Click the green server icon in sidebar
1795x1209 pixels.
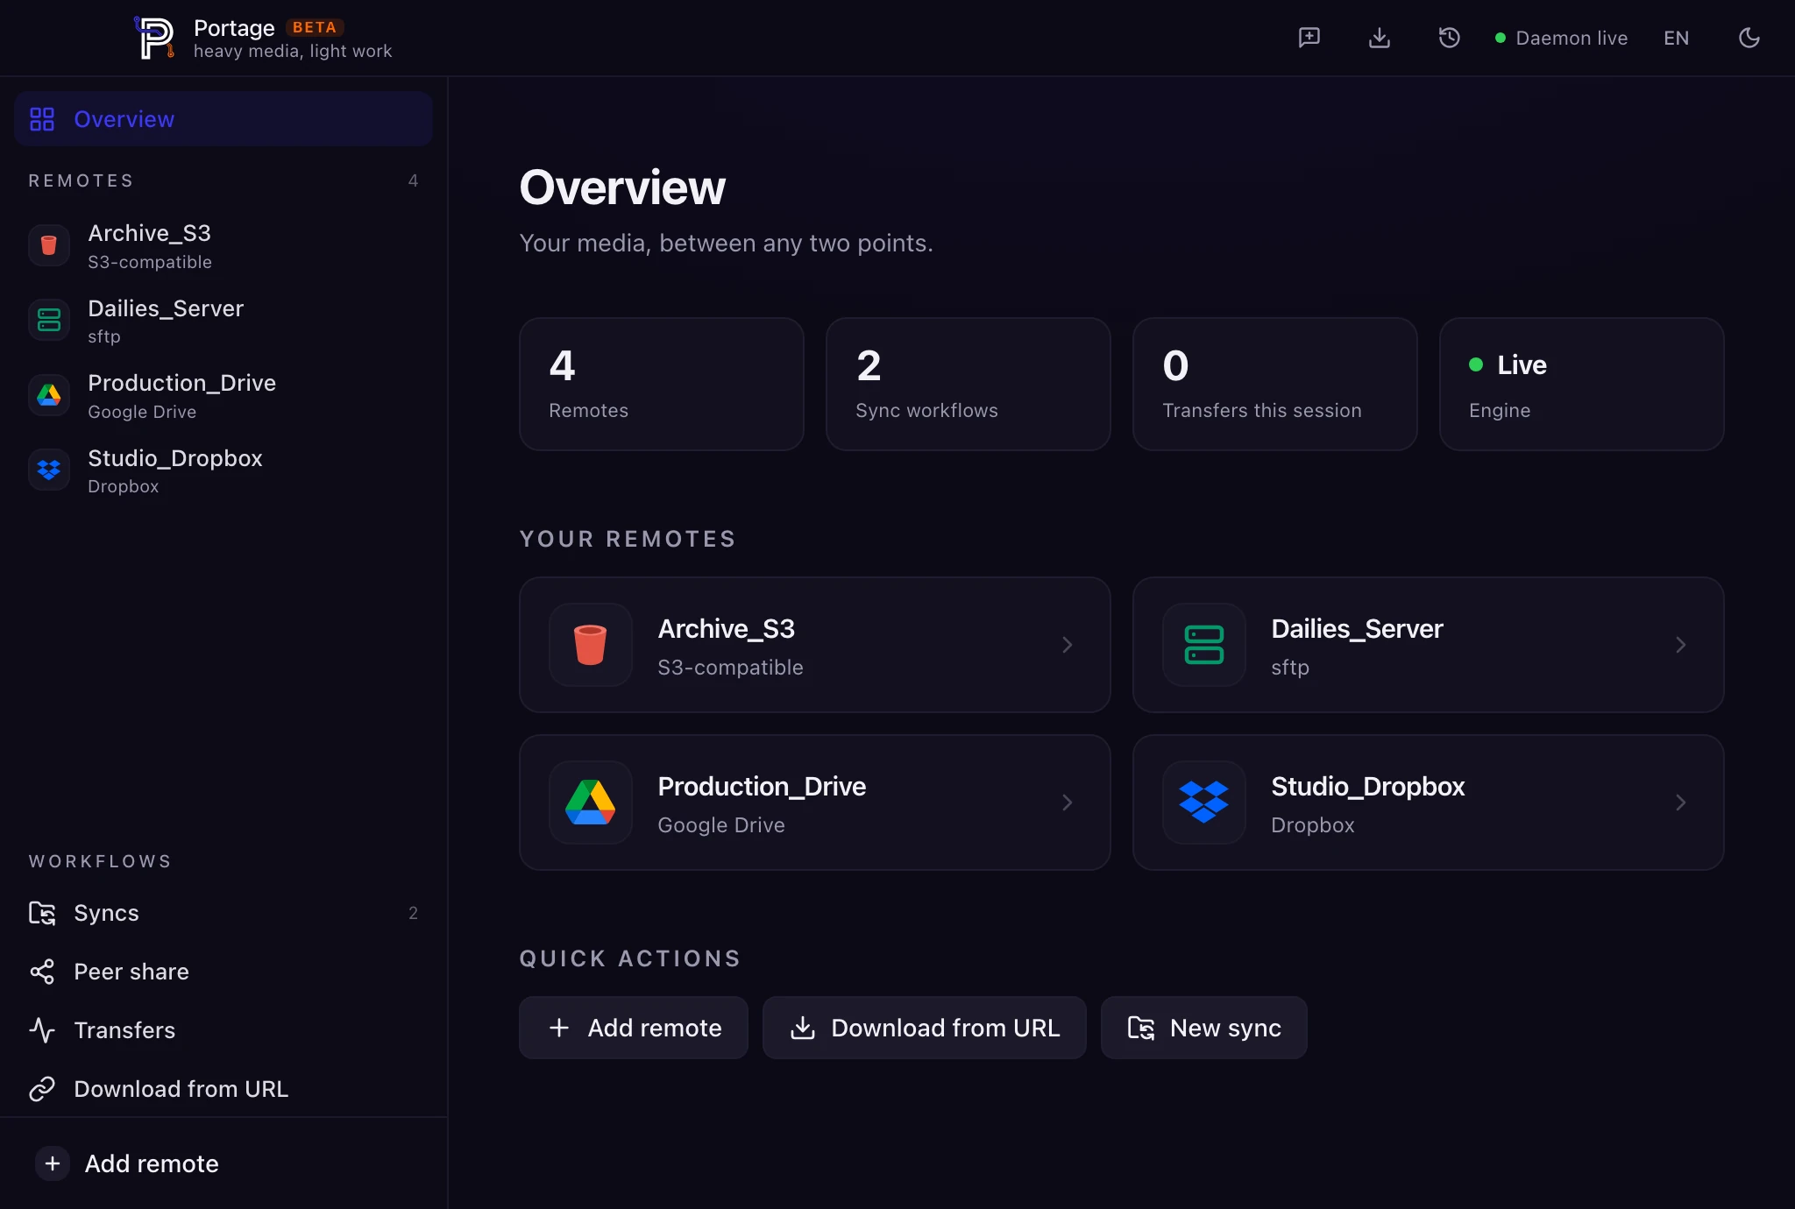(49, 321)
